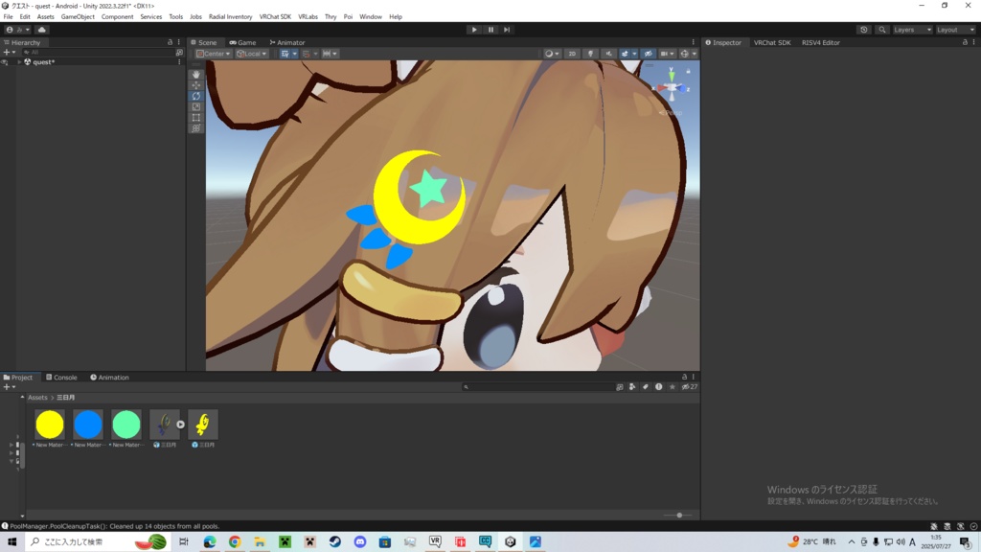
Task: Click the Step frame button
Action: click(507, 30)
